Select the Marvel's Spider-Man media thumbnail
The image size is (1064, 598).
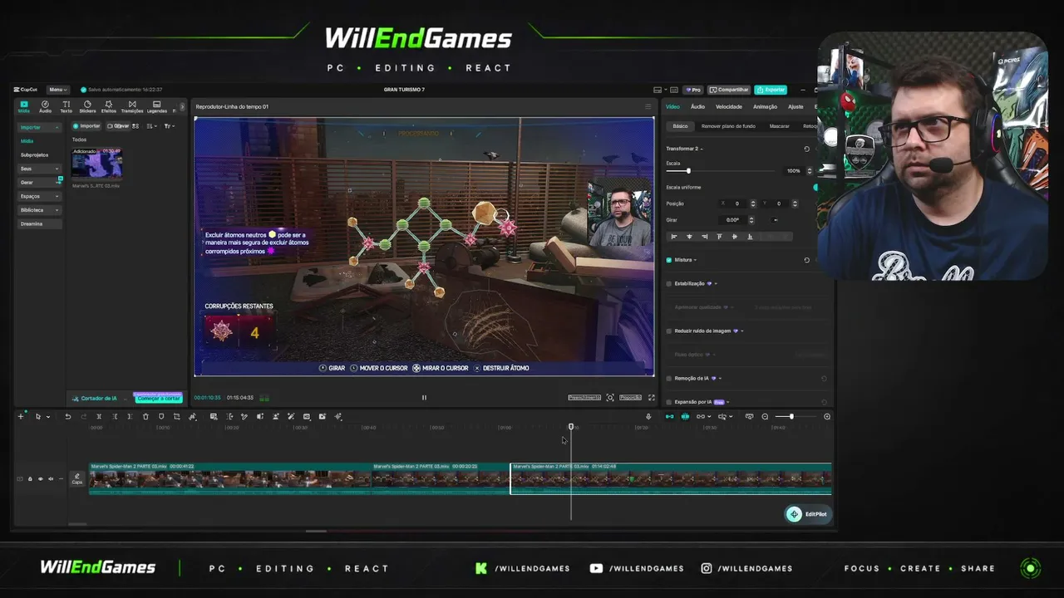(96, 164)
